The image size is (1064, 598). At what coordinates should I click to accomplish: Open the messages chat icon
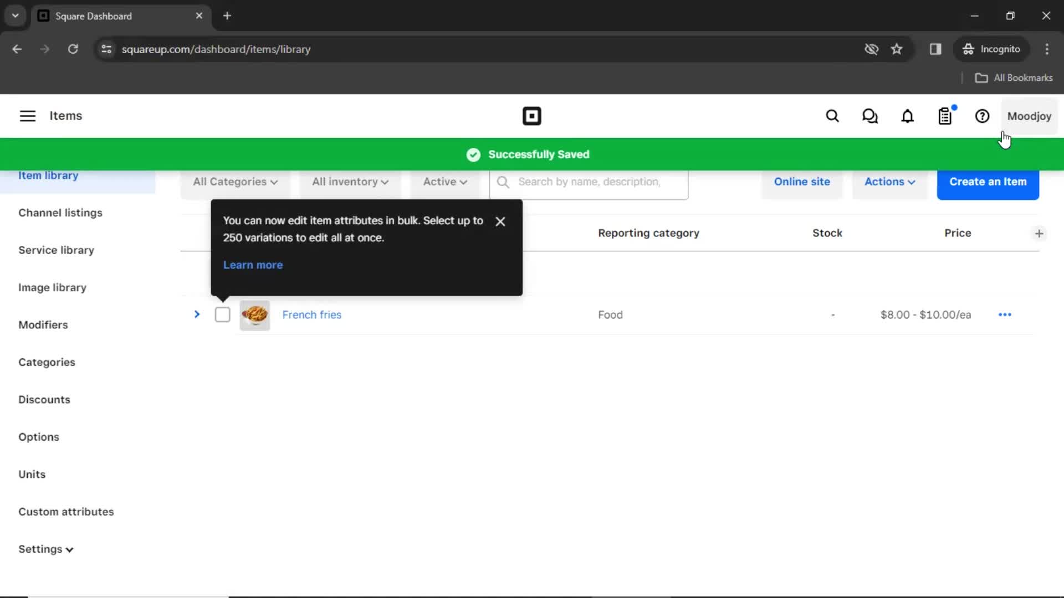[870, 116]
